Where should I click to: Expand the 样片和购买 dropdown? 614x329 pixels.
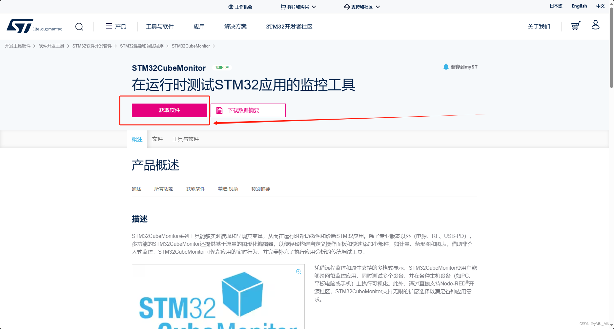tap(314, 7)
